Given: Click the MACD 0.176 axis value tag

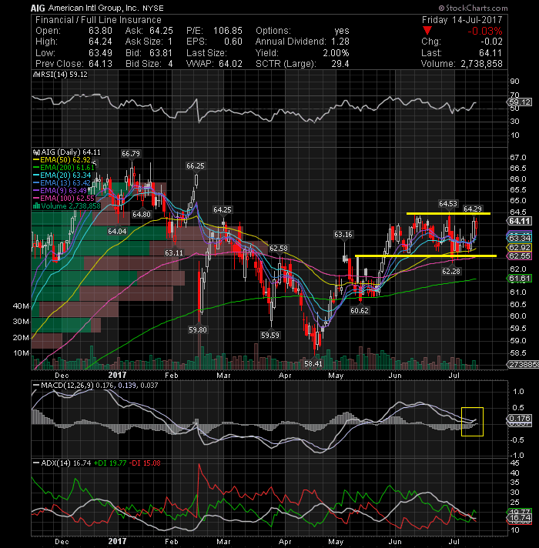Looking at the screenshot, I should click(520, 419).
